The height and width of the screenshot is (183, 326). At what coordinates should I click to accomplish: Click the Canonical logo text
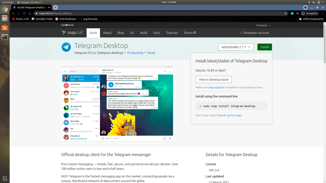pyautogui.click(x=67, y=25)
